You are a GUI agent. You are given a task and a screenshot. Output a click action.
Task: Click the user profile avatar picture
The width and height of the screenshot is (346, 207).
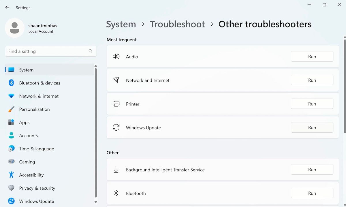(15, 28)
